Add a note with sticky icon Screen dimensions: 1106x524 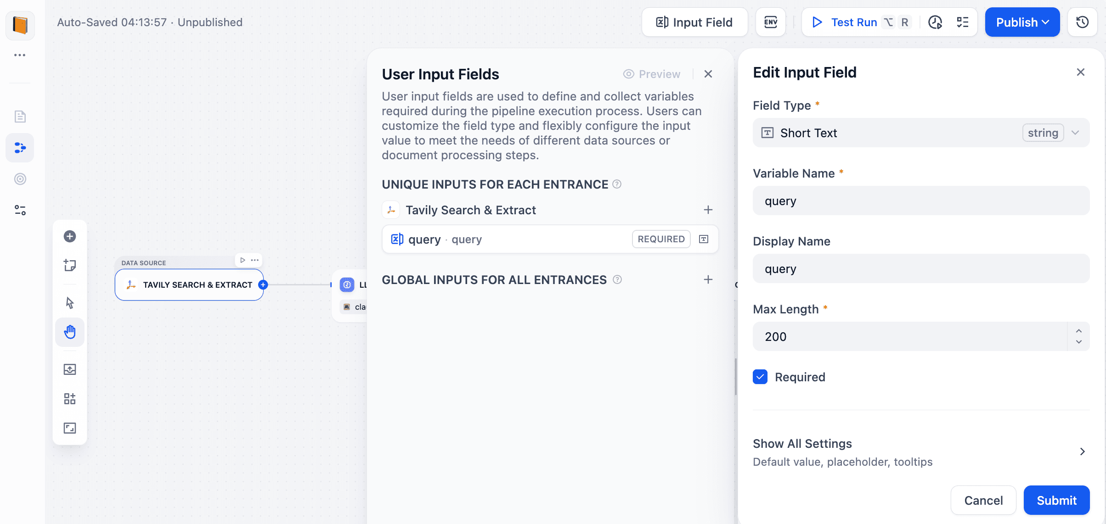70,265
